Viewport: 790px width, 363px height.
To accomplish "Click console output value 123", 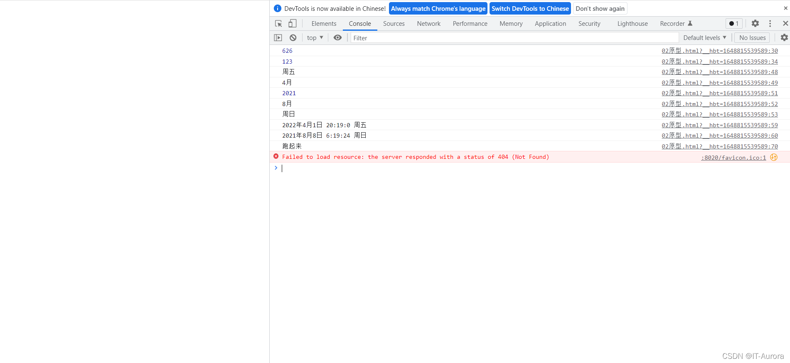I will coord(287,62).
